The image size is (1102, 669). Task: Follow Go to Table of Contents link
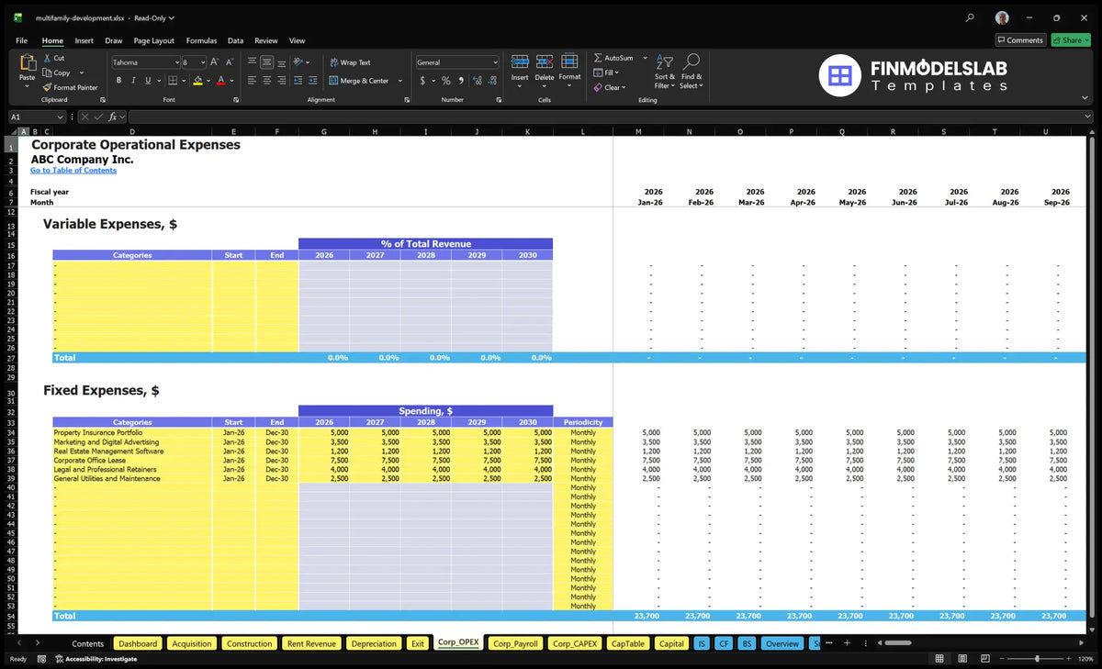pyautogui.click(x=73, y=170)
